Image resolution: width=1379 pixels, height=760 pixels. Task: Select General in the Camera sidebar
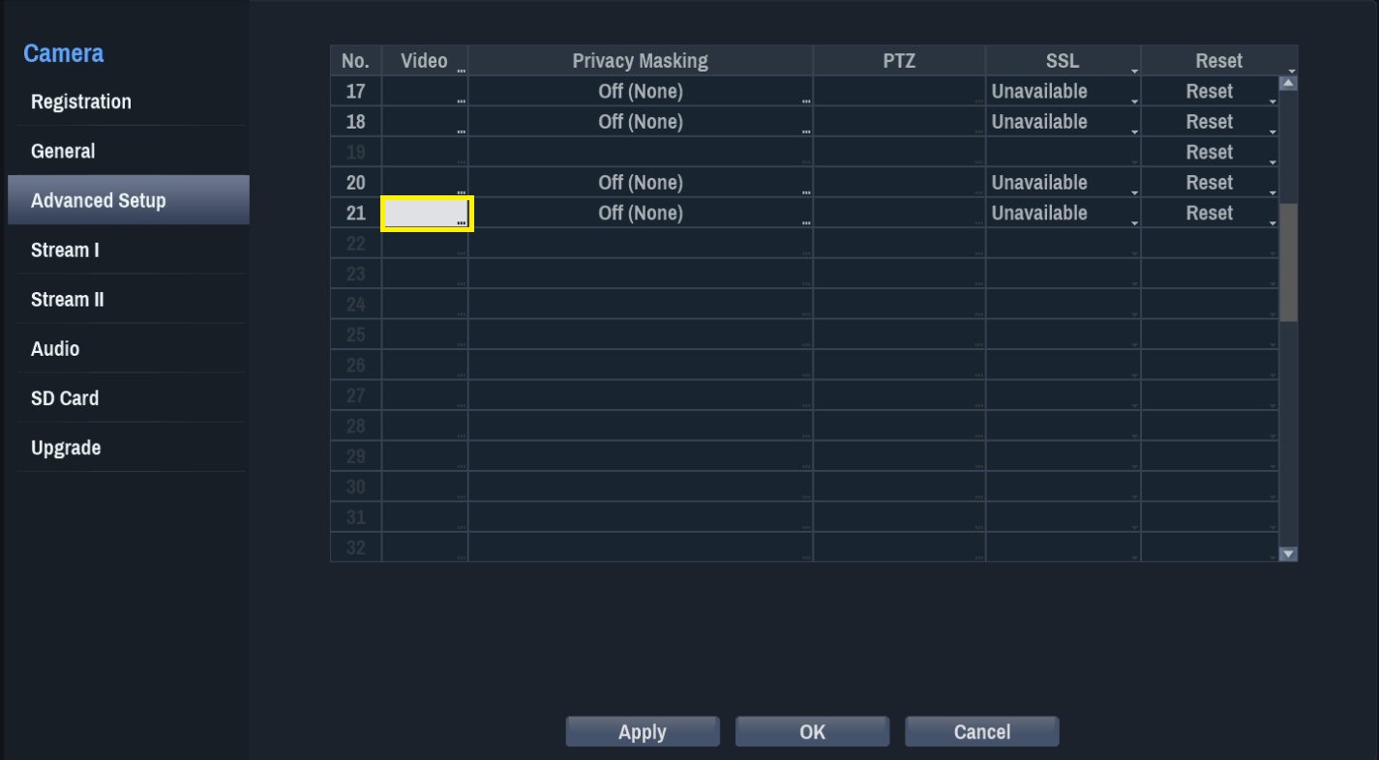pos(128,151)
